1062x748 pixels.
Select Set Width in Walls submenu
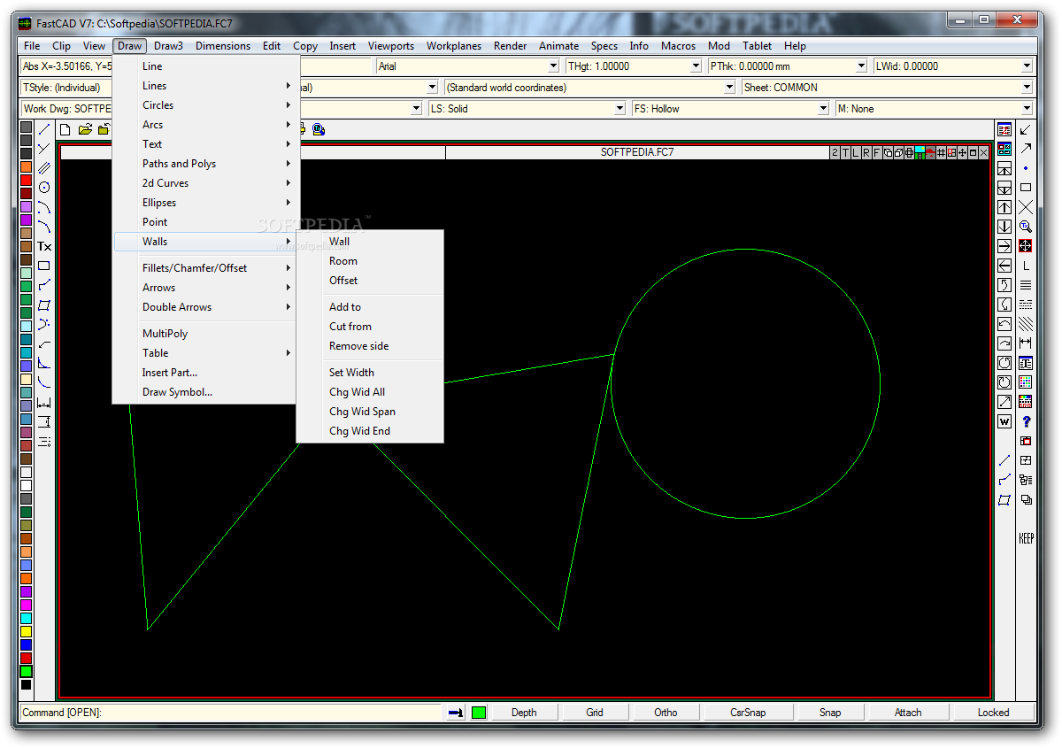(x=369, y=373)
